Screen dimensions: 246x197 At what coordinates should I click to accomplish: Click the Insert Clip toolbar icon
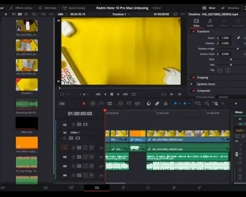point(121,103)
